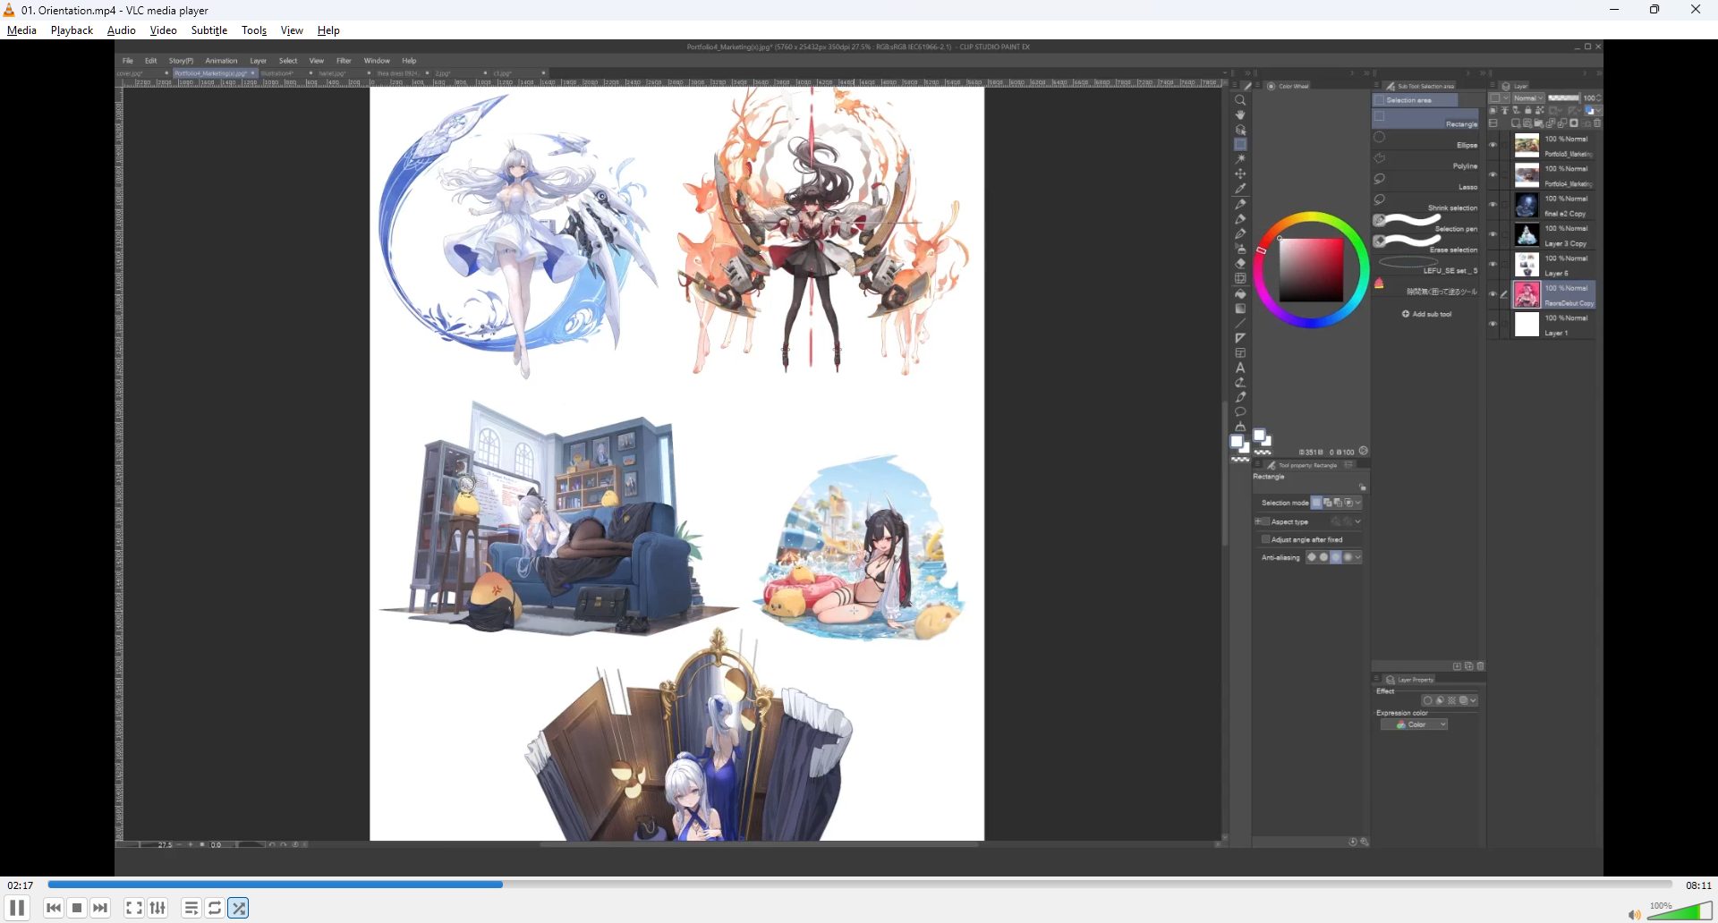Open the layer blending mode Normal dropdown

tap(1528, 98)
